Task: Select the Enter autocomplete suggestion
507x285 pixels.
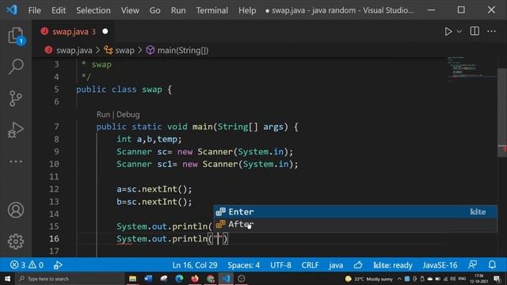Action: point(356,211)
